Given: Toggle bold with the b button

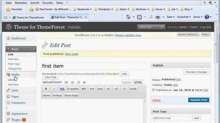Looking at the screenshot, I should pyautogui.click(x=46, y=89).
